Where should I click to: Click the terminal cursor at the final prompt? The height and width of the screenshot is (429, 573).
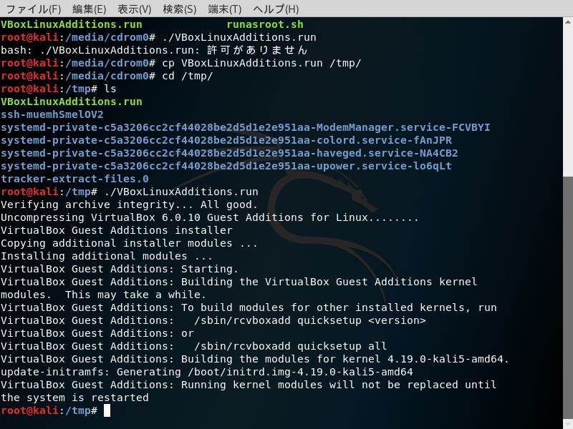point(107,410)
